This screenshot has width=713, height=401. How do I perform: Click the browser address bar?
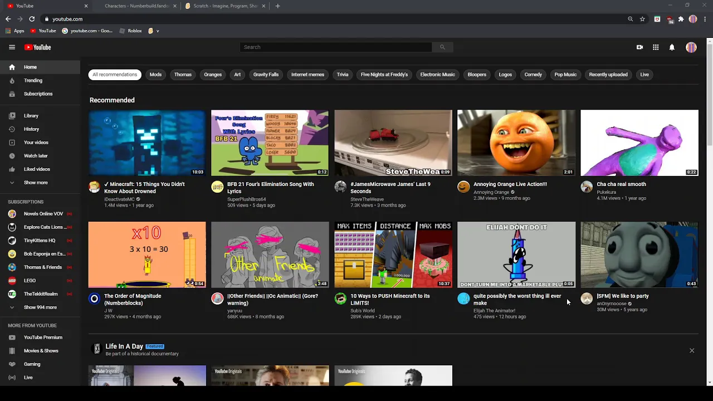(x=334, y=19)
